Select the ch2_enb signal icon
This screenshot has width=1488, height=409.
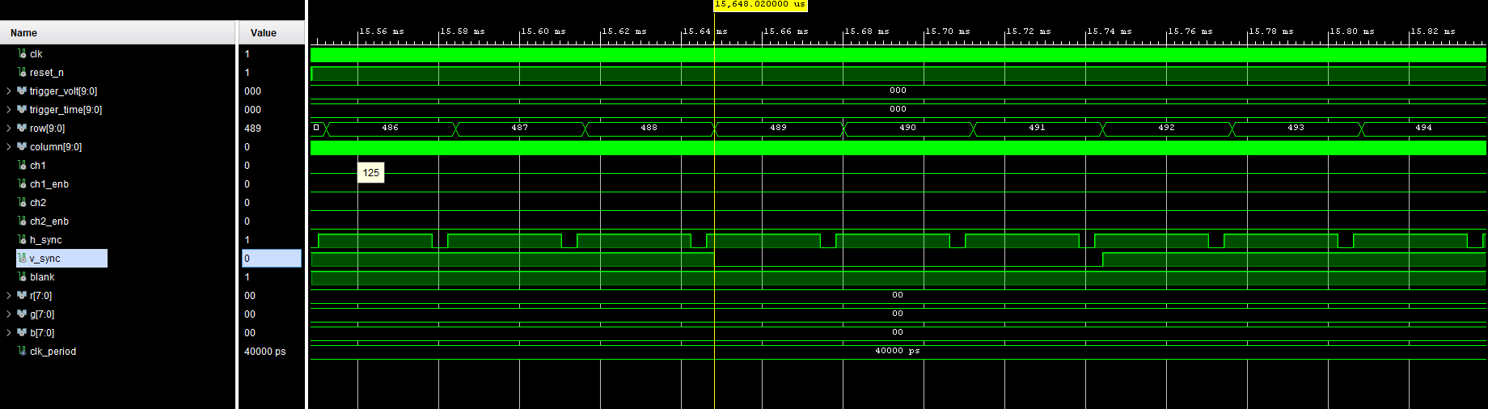pos(22,221)
